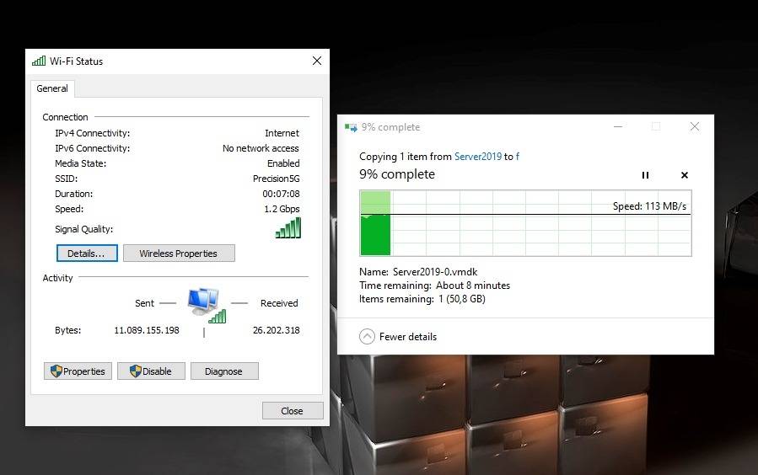Disable the Wi-Fi adapter
Viewport: 758px width, 475px height.
point(151,371)
